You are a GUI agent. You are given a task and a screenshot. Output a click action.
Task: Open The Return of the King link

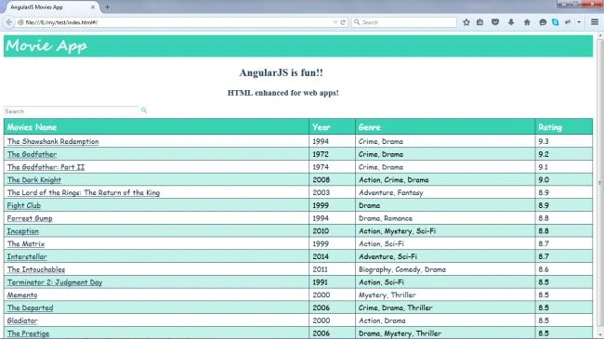point(84,192)
